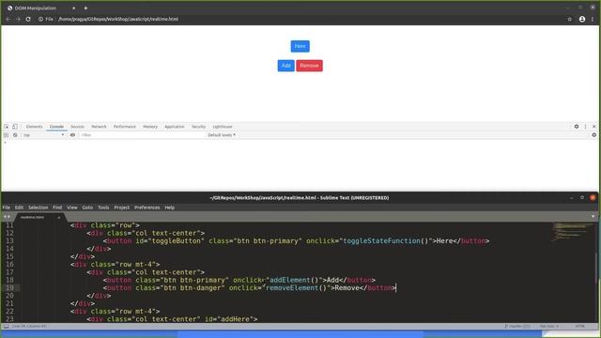Click line number 13 in the gutter
This screenshot has height=338, width=601.
(9, 241)
